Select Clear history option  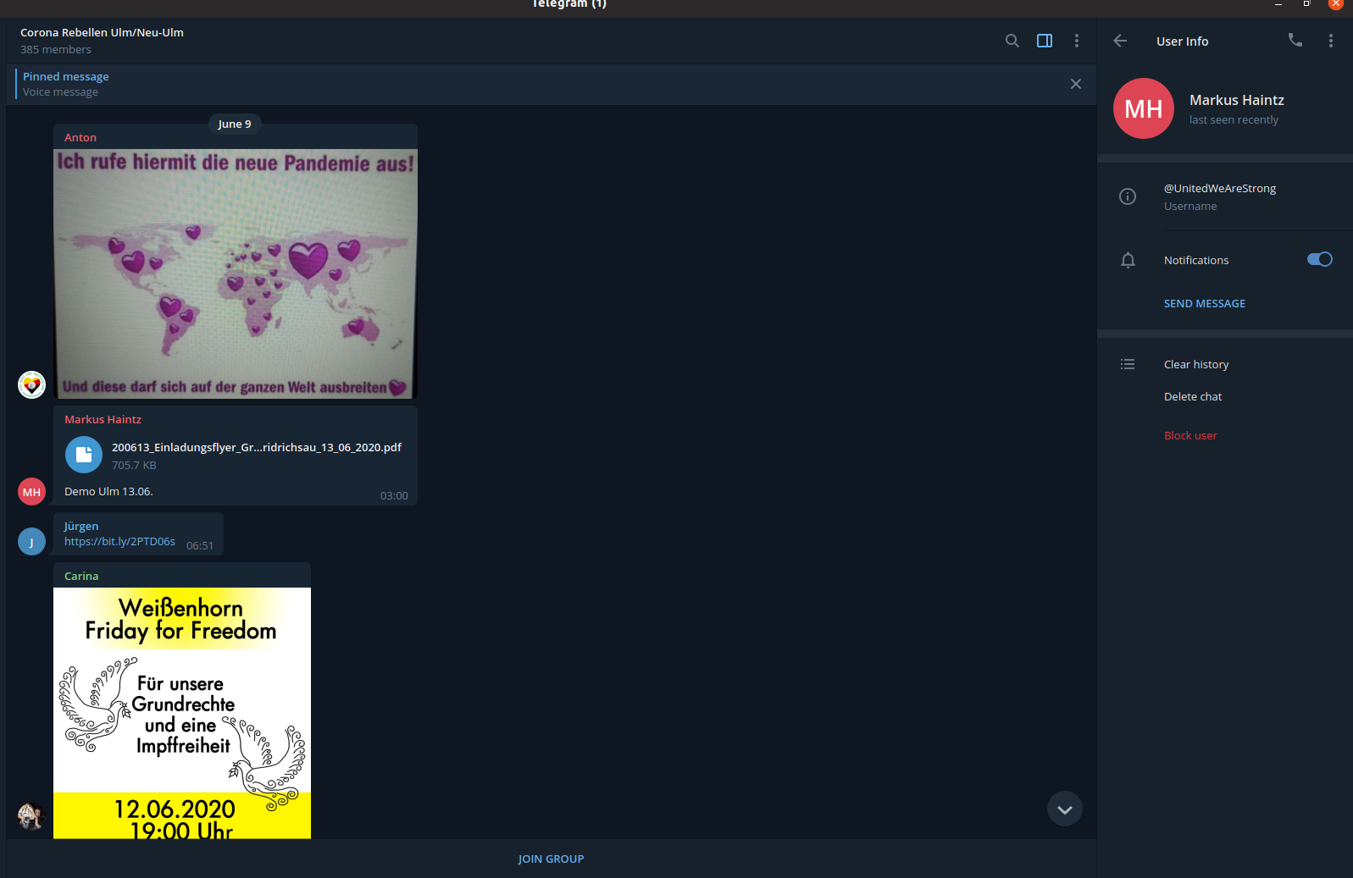[x=1195, y=364]
